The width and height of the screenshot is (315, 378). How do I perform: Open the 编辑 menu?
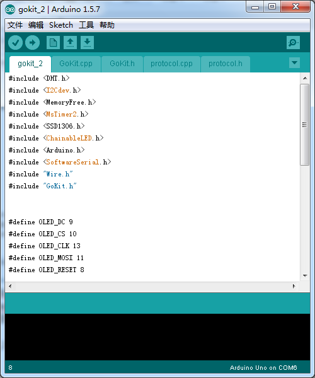36,25
